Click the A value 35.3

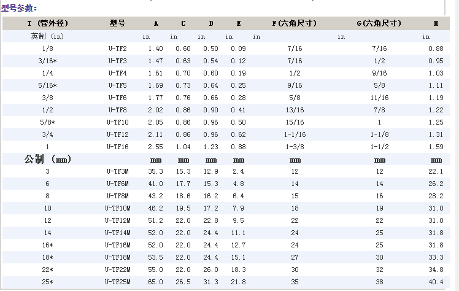155,171
